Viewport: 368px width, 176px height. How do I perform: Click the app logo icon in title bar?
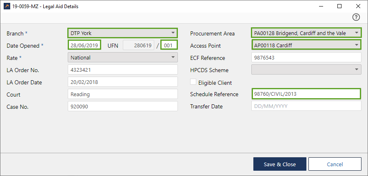pyautogui.click(x=7, y=6)
